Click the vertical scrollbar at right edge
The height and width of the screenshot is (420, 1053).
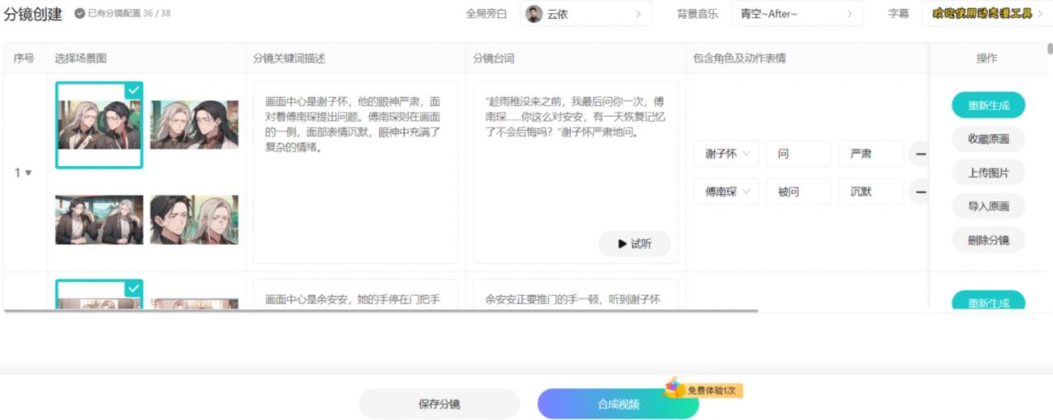(1050, 48)
